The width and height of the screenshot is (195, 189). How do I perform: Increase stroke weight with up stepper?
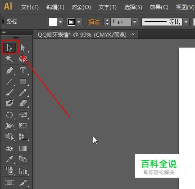pos(107,20)
